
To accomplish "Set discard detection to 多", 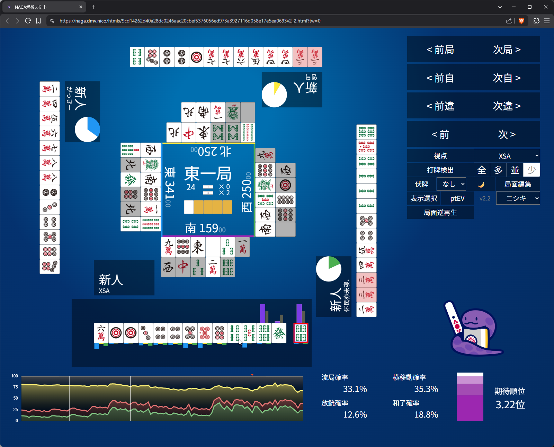I will (498, 170).
